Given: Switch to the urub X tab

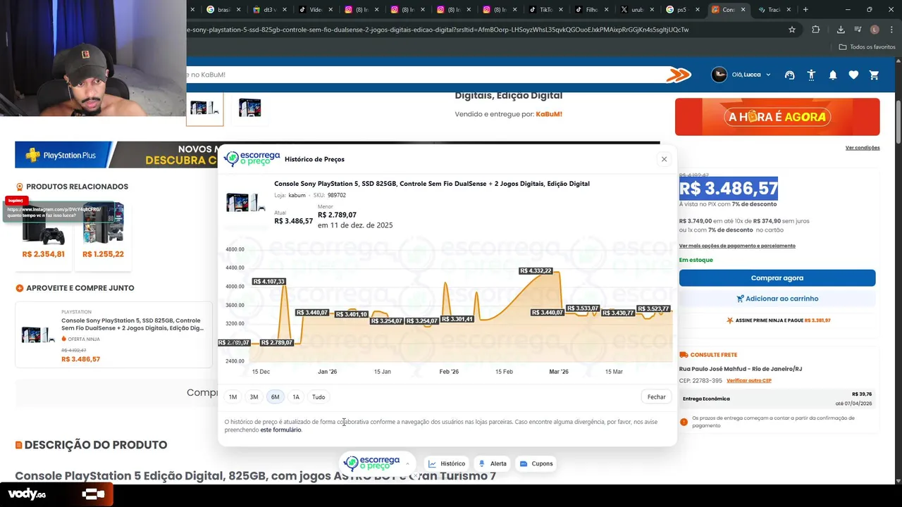Looking at the screenshot, I should [636, 10].
